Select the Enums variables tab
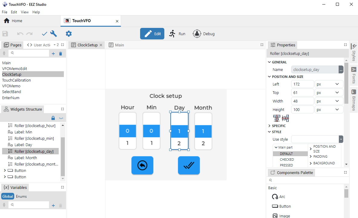Screen dimensions: 358x218 pos(21,196)
